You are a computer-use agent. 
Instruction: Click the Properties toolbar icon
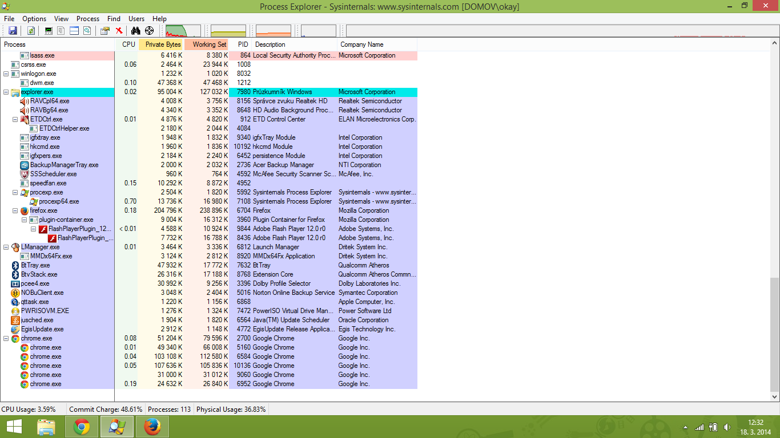point(104,31)
